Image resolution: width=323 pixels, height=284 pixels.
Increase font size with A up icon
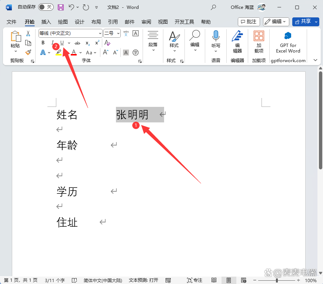(106, 53)
